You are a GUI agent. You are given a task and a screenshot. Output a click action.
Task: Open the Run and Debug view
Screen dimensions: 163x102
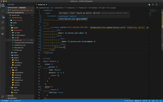point(3,22)
